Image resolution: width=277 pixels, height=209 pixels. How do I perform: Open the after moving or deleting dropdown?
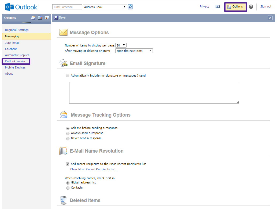pyautogui.click(x=134, y=51)
